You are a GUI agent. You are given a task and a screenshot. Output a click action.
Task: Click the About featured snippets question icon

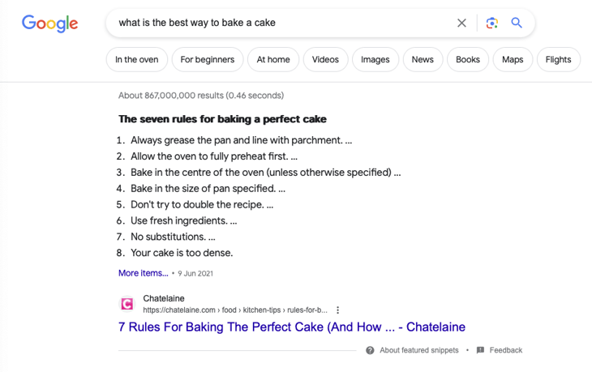(x=370, y=350)
